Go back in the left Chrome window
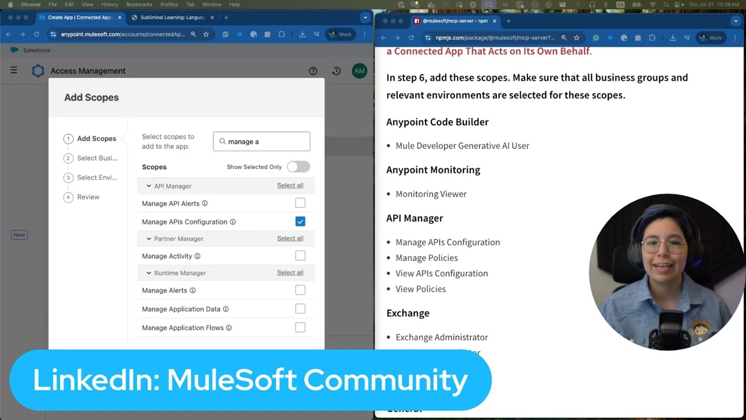This screenshot has height=420, width=746. pyautogui.click(x=9, y=34)
